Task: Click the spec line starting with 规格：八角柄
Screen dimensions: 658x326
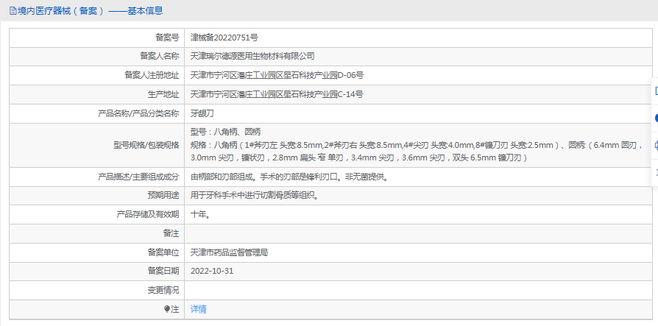Action: [417, 145]
